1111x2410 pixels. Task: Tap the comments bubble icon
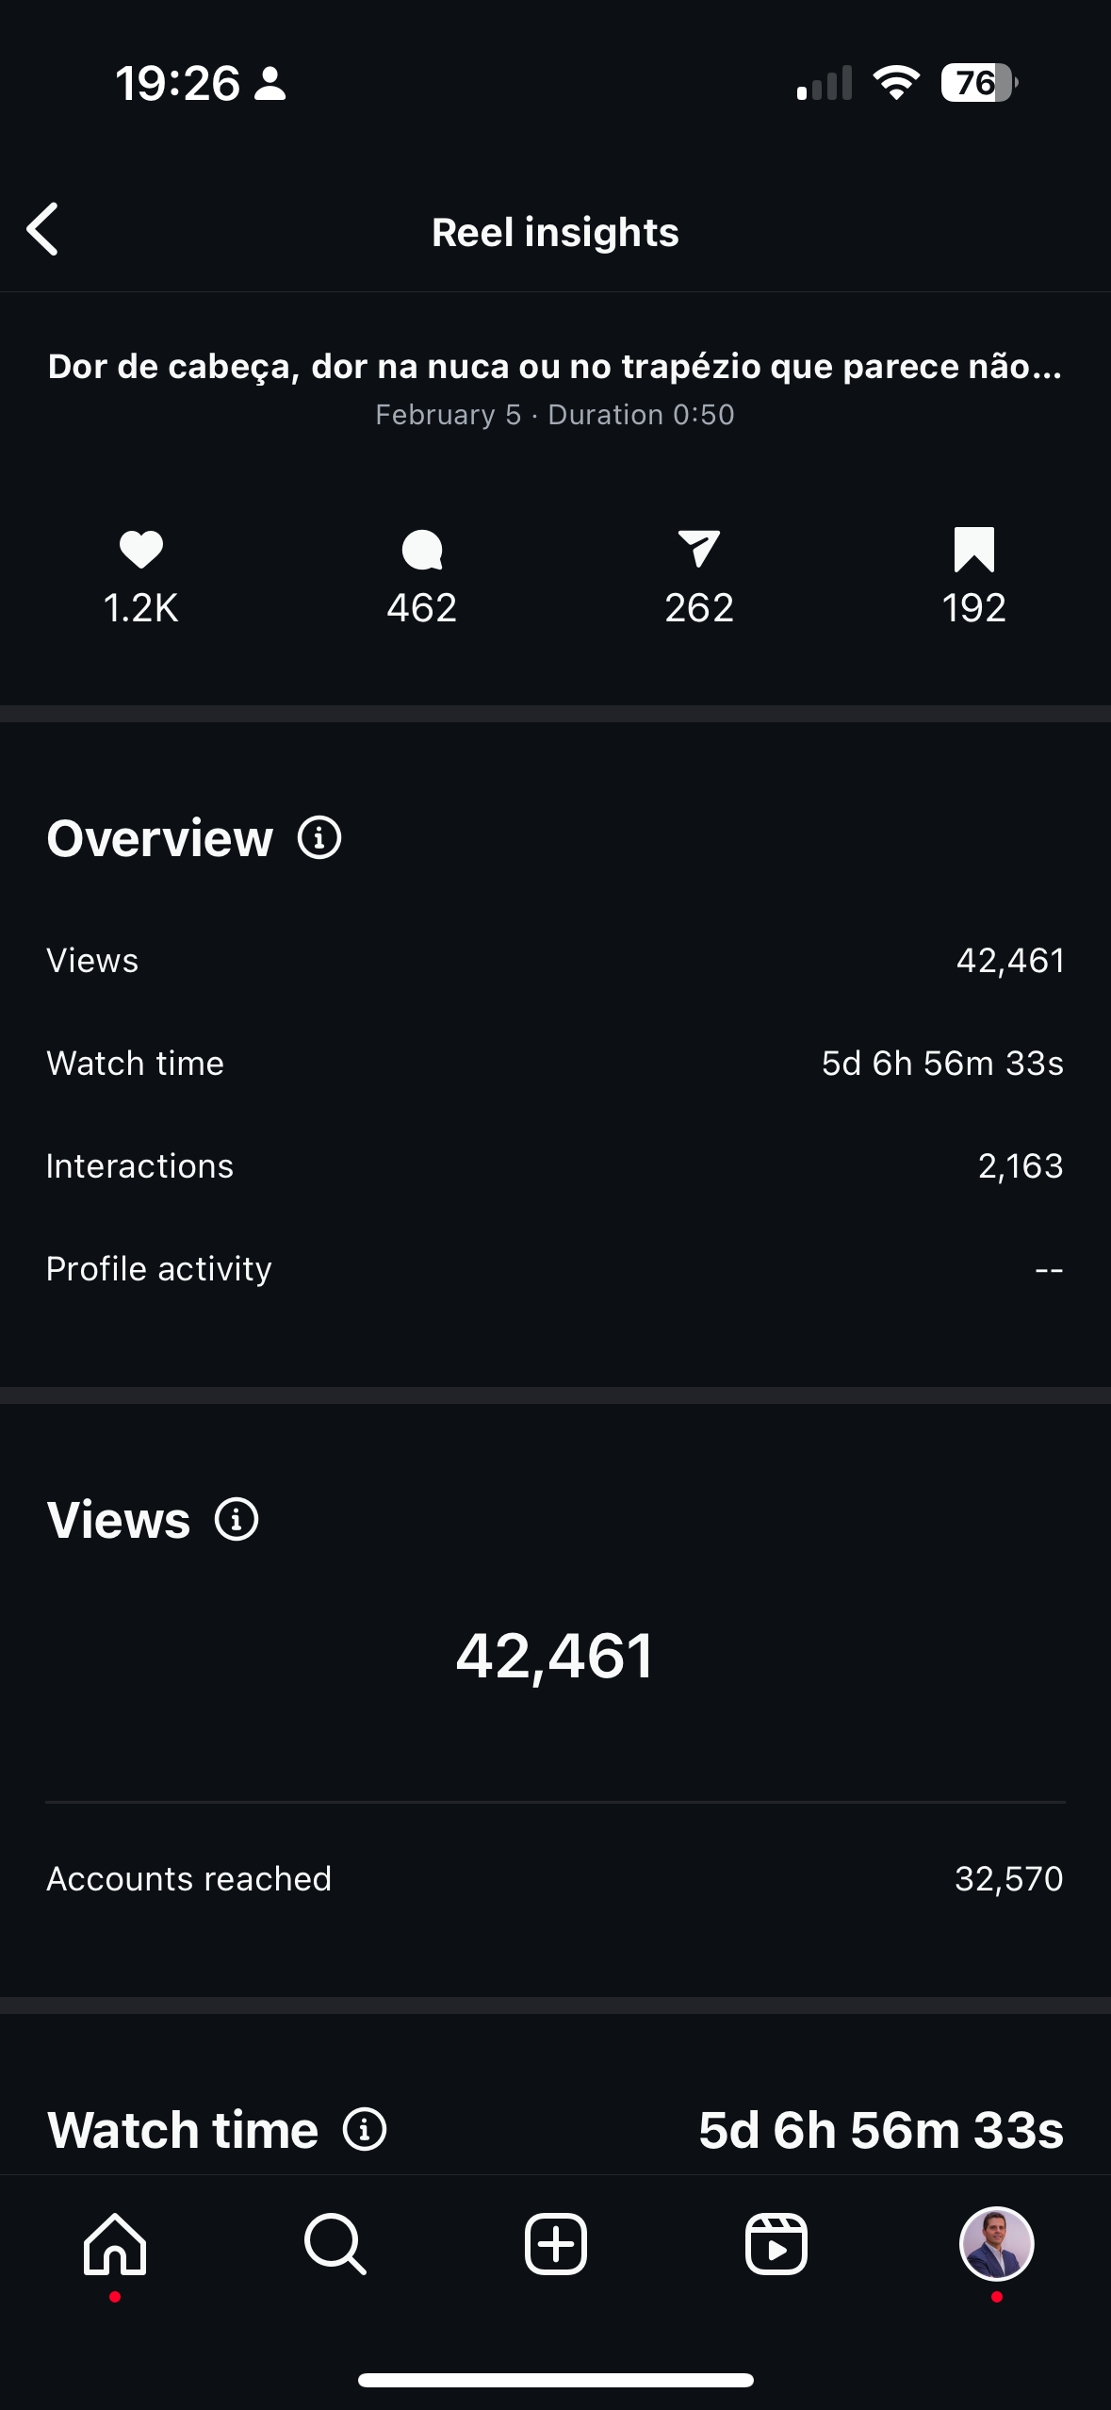click(422, 550)
